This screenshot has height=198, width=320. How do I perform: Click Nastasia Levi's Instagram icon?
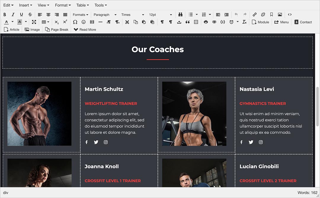(x=261, y=142)
